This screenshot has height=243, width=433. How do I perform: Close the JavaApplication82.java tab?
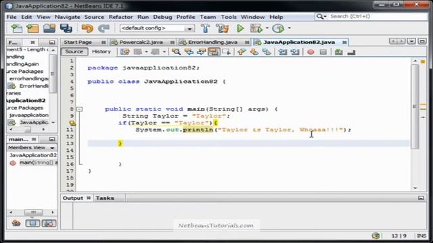click(344, 42)
